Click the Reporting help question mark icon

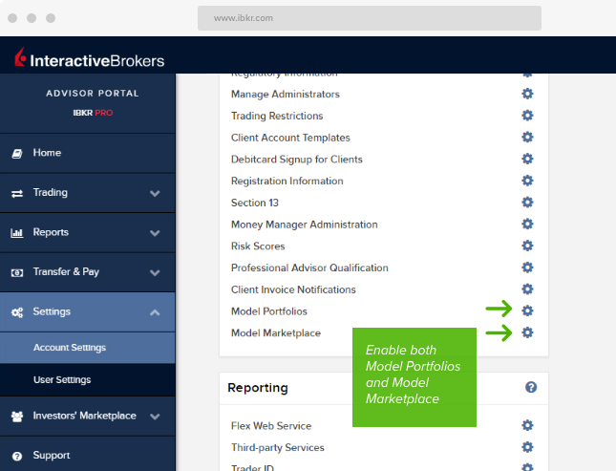click(x=531, y=387)
